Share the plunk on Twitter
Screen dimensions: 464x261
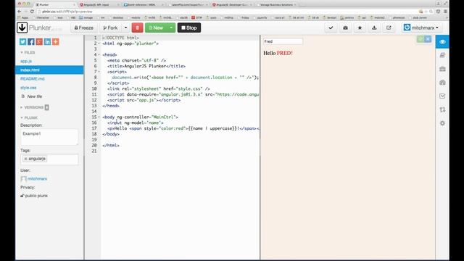(22, 42)
